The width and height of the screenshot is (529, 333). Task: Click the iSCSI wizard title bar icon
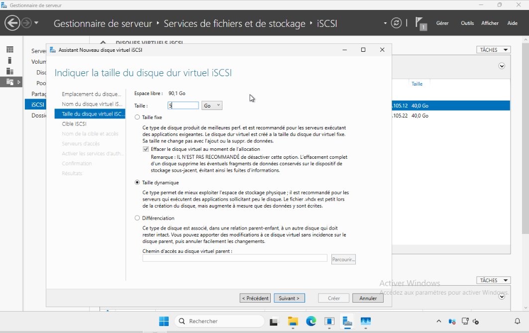point(53,50)
